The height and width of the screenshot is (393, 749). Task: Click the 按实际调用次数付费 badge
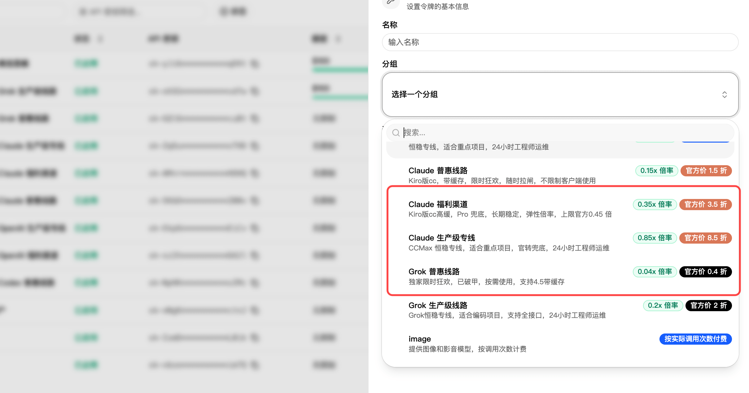[696, 339]
